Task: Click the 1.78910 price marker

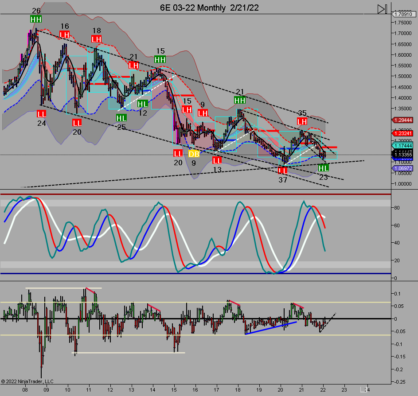Action: click(x=403, y=14)
